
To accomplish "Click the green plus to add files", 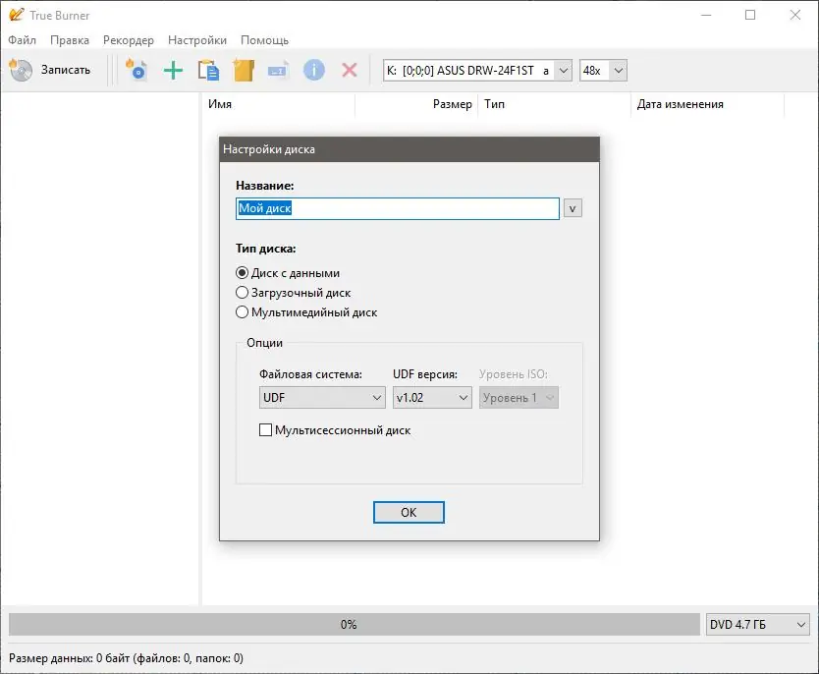I will [x=173, y=70].
